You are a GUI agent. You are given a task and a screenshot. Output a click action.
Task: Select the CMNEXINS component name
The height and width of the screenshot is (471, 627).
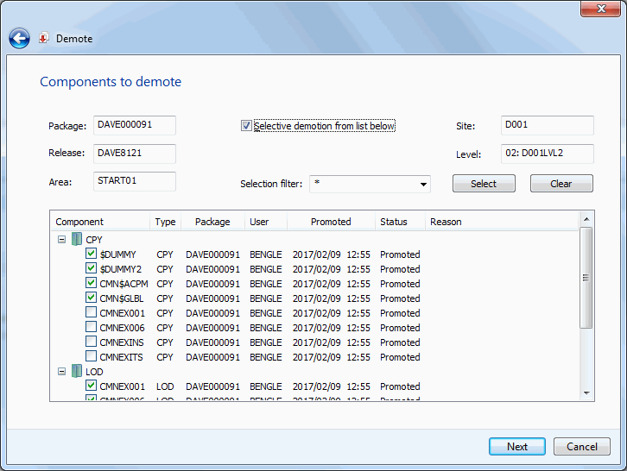click(122, 342)
